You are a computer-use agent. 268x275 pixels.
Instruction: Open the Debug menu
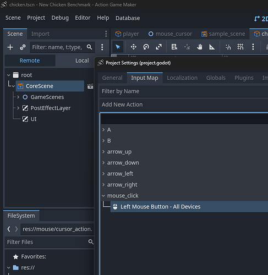click(x=60, y=18)
